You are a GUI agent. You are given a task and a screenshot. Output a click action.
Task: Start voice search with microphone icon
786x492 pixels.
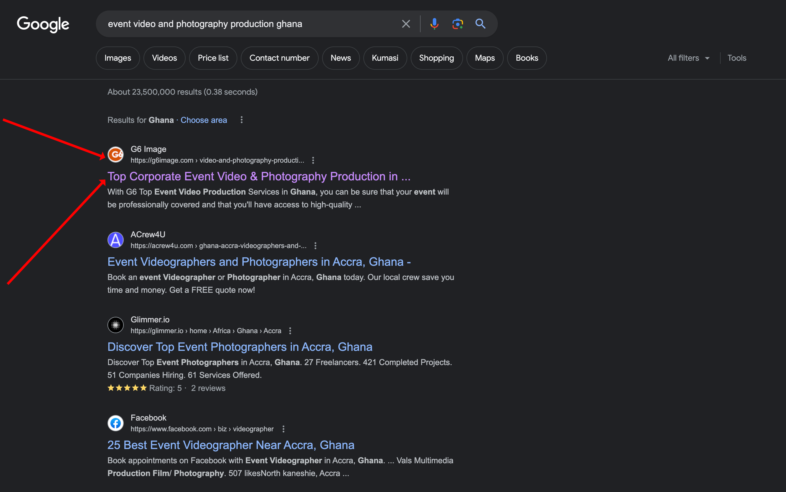tap(434, 24)
